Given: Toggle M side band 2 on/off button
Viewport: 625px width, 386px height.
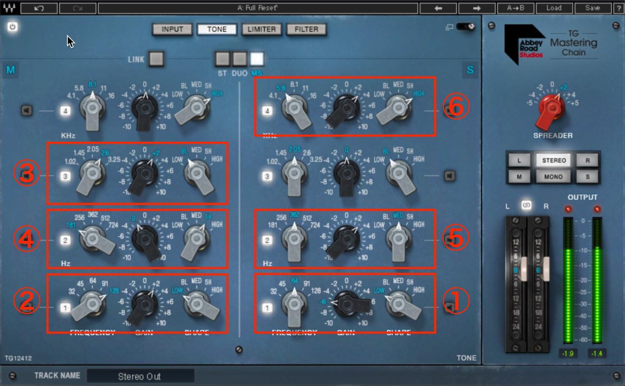Looking at the screenshot, I should pyautogui.click(x=65, y=240).
